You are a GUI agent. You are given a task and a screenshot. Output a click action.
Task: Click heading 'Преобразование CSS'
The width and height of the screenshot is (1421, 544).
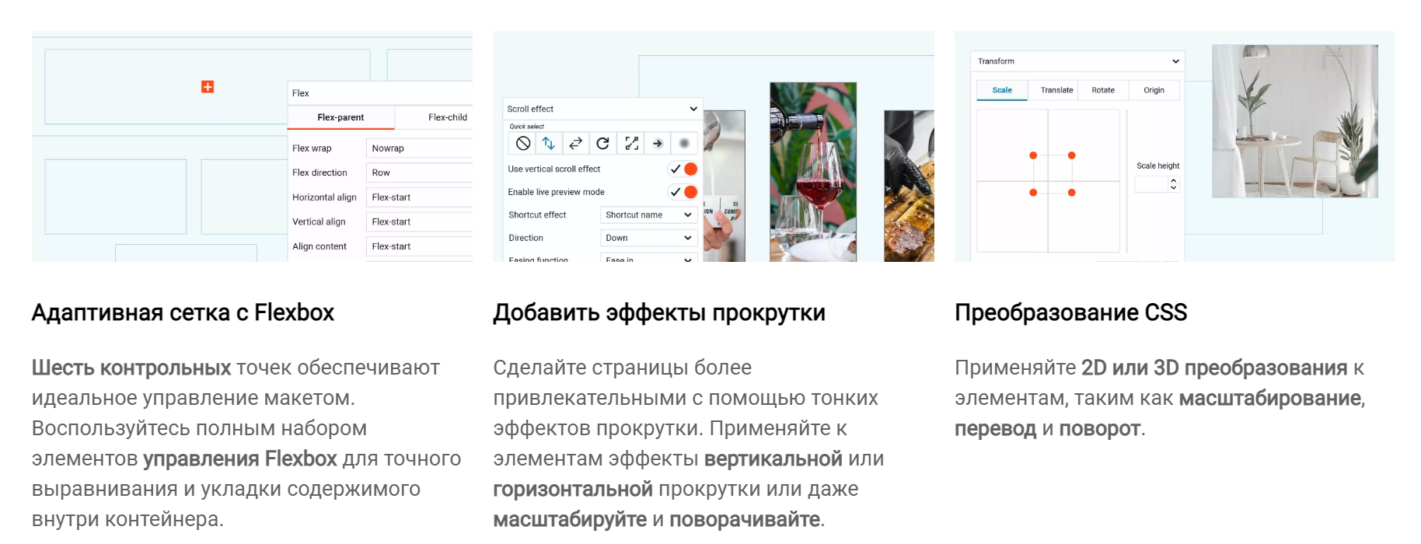coord(1070,312)
